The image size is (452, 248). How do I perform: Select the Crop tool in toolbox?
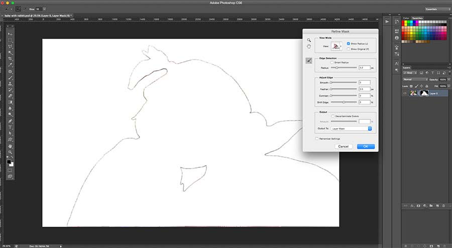coord(10,59)
